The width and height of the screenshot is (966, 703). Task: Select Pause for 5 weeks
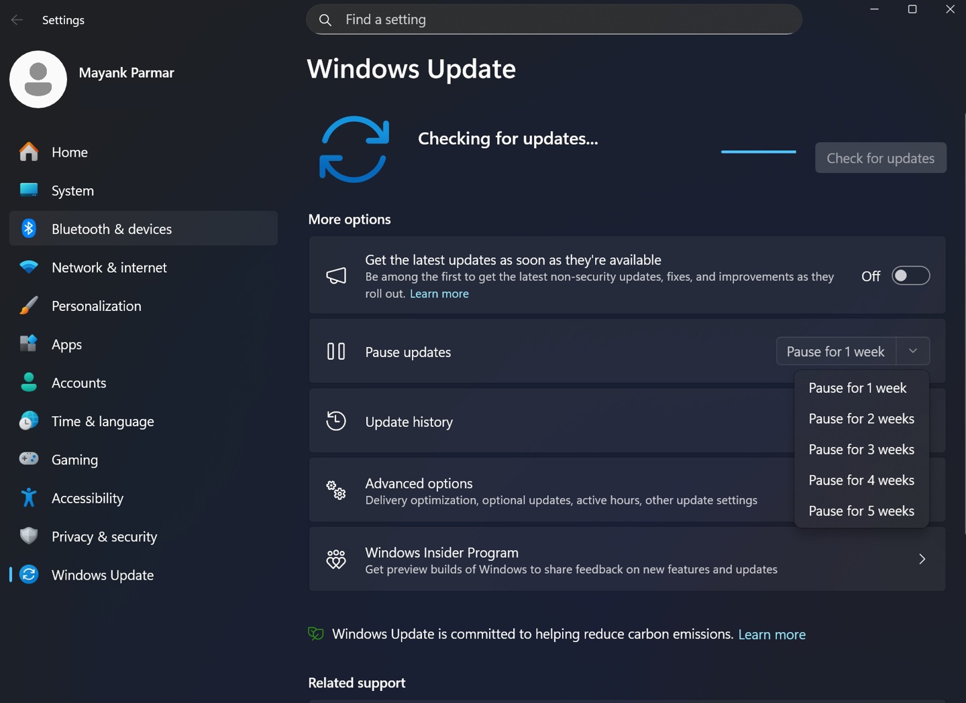pos(861,511)
